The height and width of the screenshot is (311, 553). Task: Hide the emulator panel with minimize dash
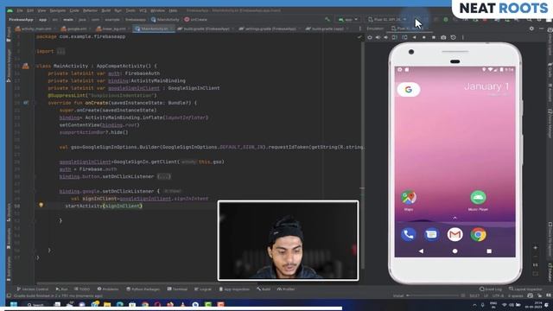coord(542,29)
